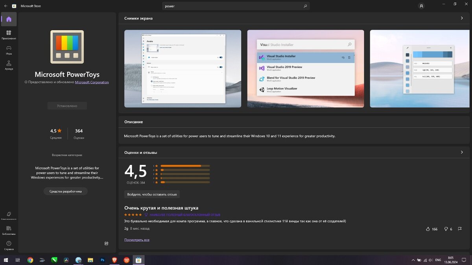
Task: Open Photoshop from the taskbar
Action: (102, 260)
